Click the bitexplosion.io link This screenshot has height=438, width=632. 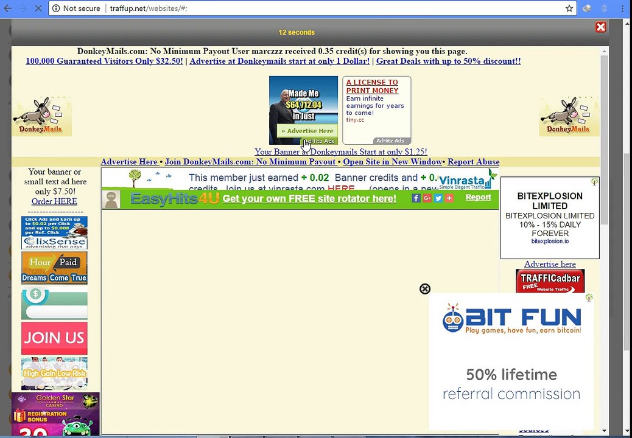[550, 242]
